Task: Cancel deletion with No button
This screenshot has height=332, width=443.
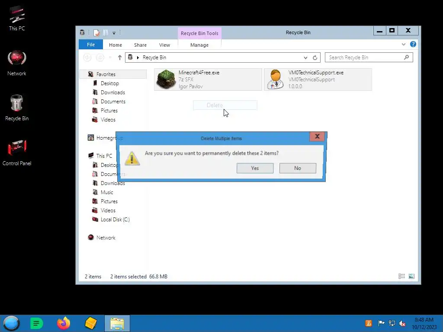Action: 298,168
